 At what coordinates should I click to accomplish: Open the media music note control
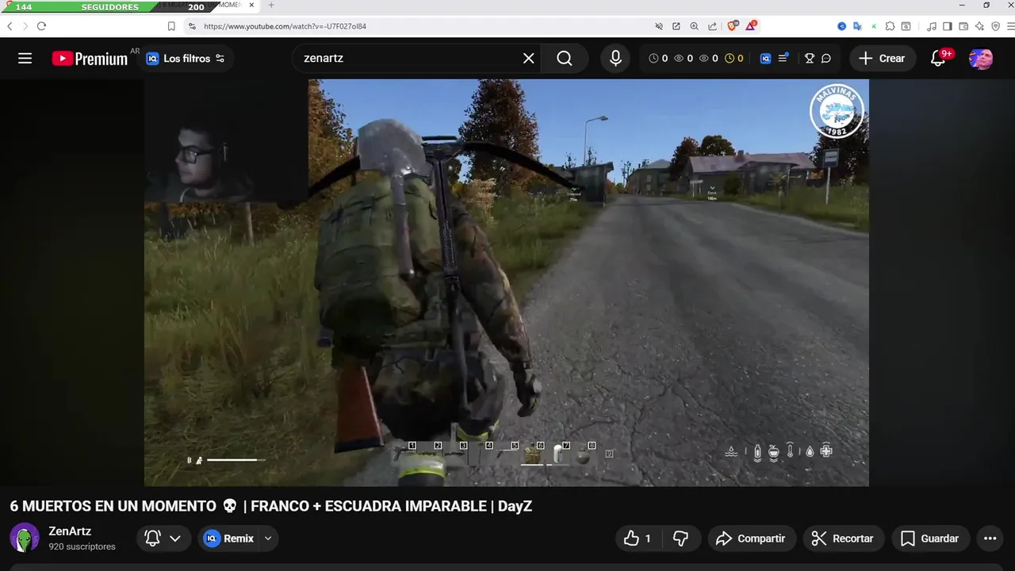click(932, 26)
